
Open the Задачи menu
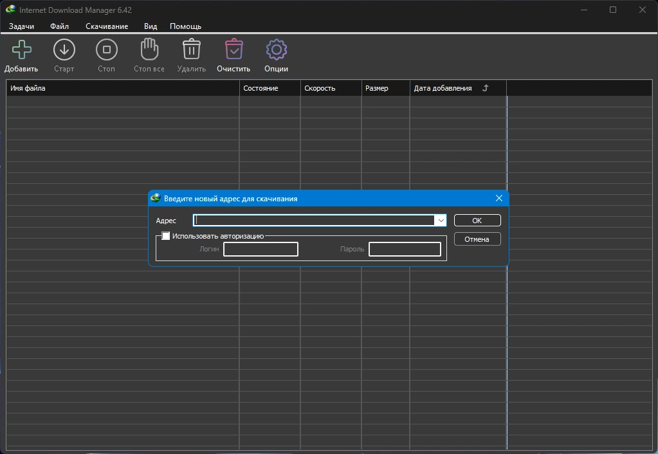pyautogui.click(x=21, y=26)
